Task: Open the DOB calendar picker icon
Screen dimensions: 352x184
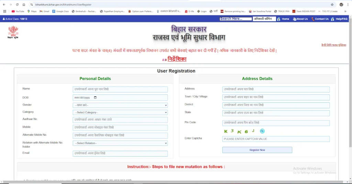Action: point(95,97)
